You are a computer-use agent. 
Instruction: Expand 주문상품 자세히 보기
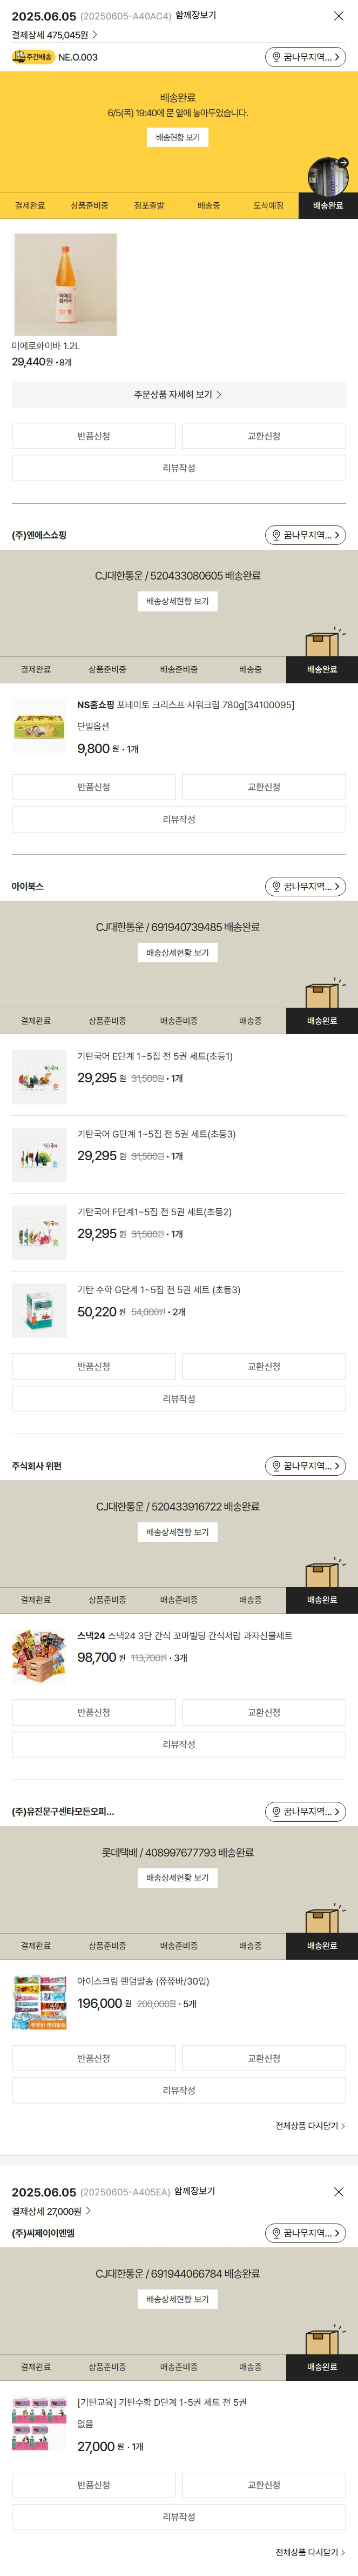click(x=178, y=395)
